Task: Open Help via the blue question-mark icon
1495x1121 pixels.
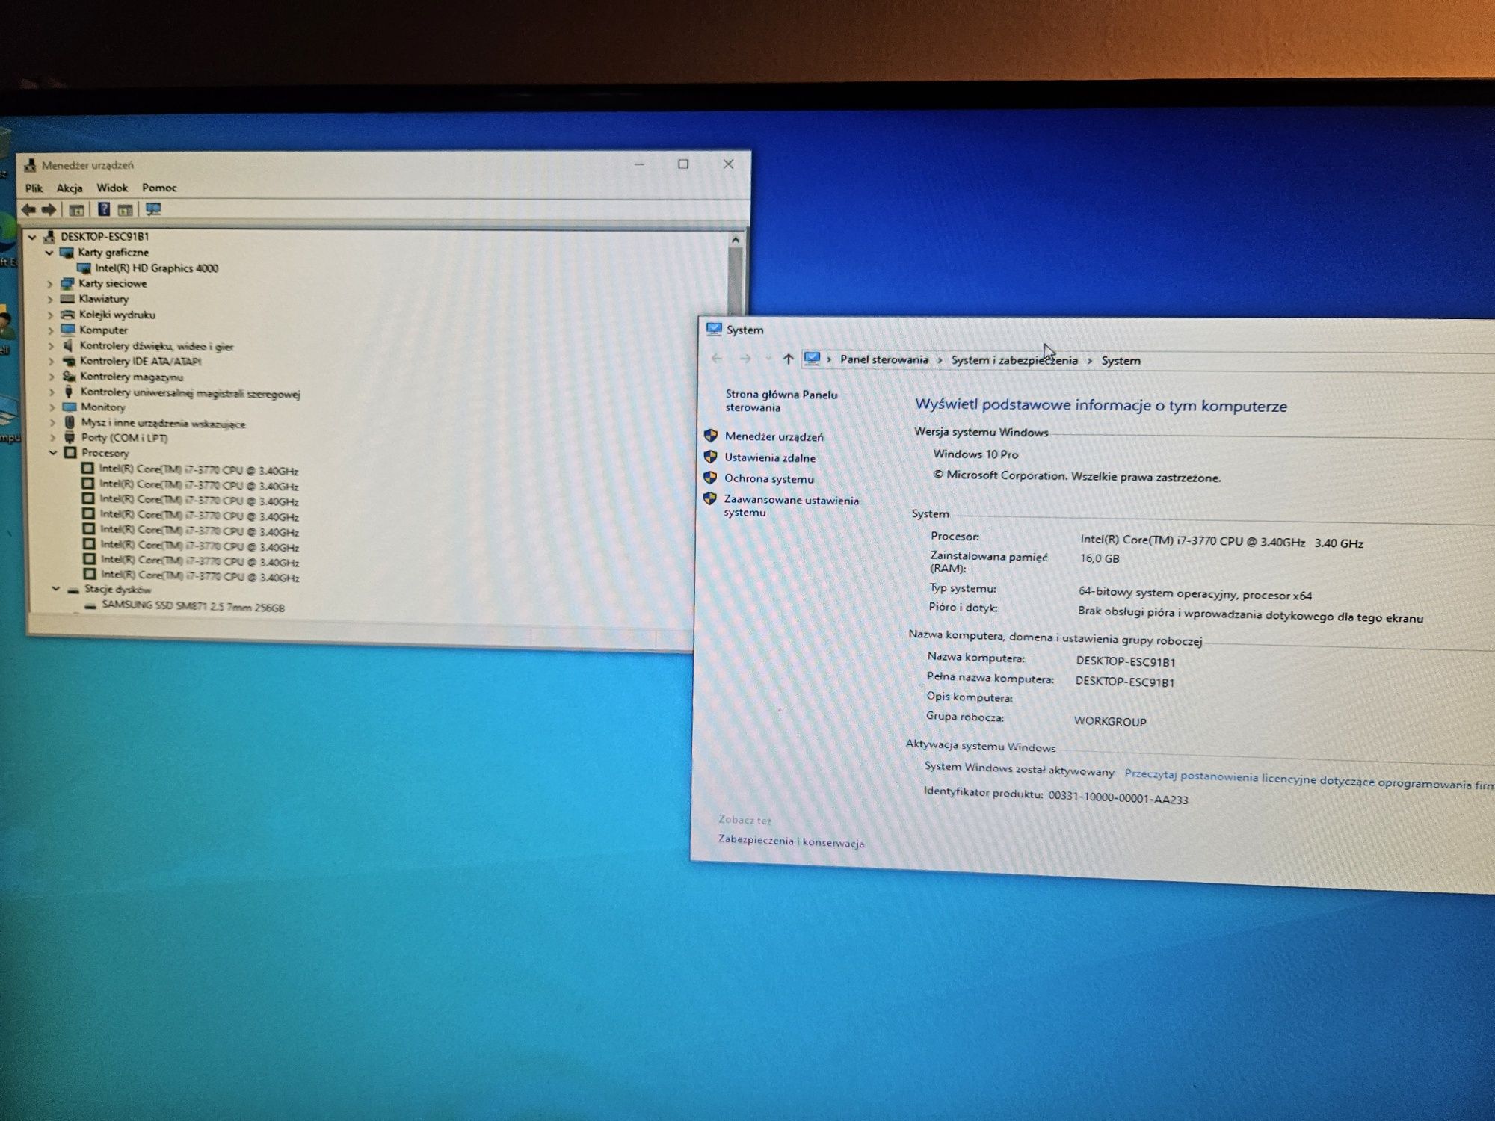Action: [104, 209]
